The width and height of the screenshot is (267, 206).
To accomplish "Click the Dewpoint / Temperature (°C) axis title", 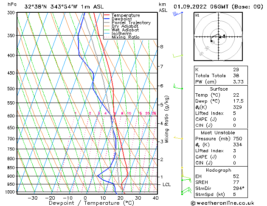I will 91,203.
